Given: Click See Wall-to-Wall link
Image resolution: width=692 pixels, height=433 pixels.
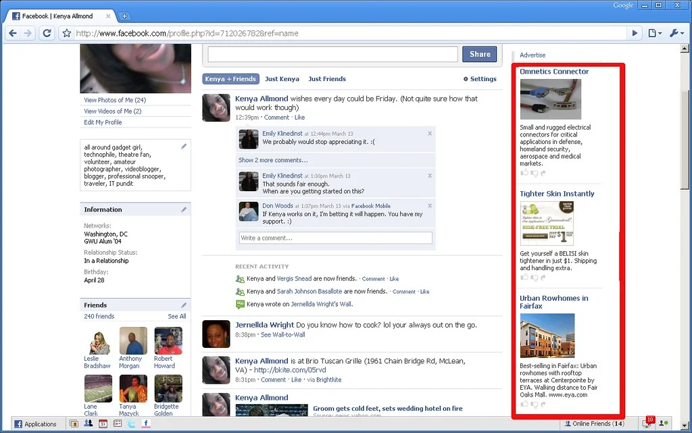Looking at the screenshot, I should point(283,334).
